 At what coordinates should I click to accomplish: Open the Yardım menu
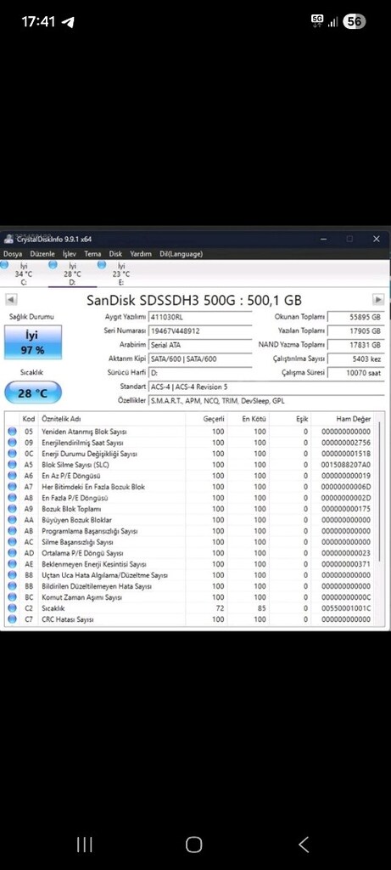(141, 254)
